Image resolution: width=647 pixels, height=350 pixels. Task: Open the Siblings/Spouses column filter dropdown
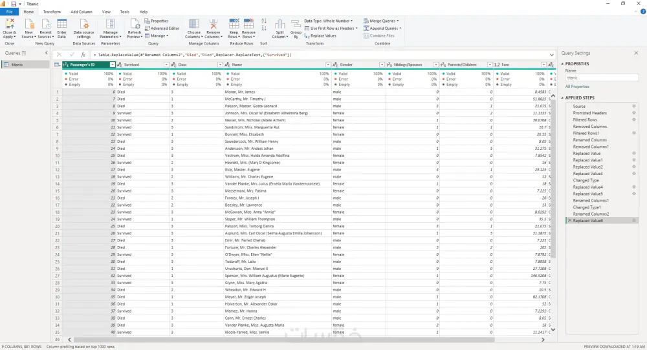(435, 65)
